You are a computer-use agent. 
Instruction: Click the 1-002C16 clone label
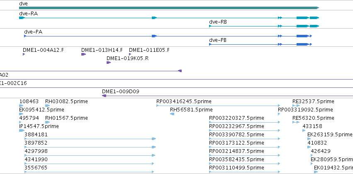pyautogui.click(x=13, y=83)
